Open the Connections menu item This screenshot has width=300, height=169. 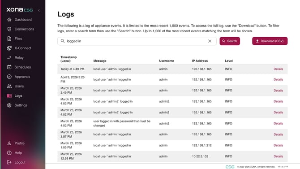tap(24, 29)
